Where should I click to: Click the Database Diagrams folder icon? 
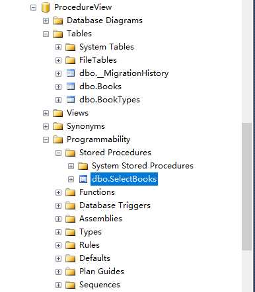(x=58, y=20)
